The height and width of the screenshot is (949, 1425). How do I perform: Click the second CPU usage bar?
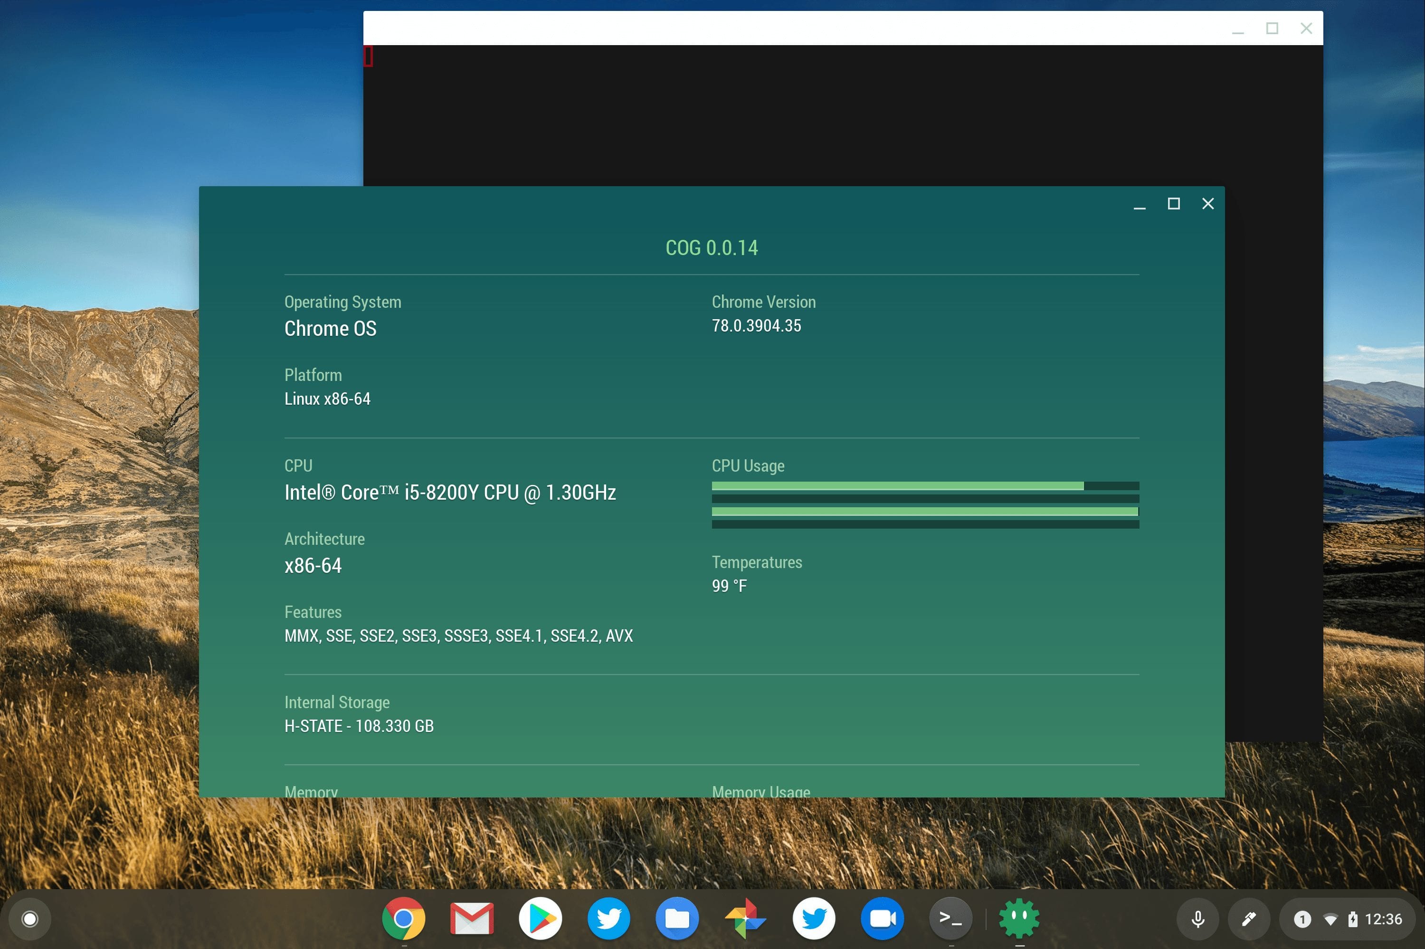pos(925,499)
